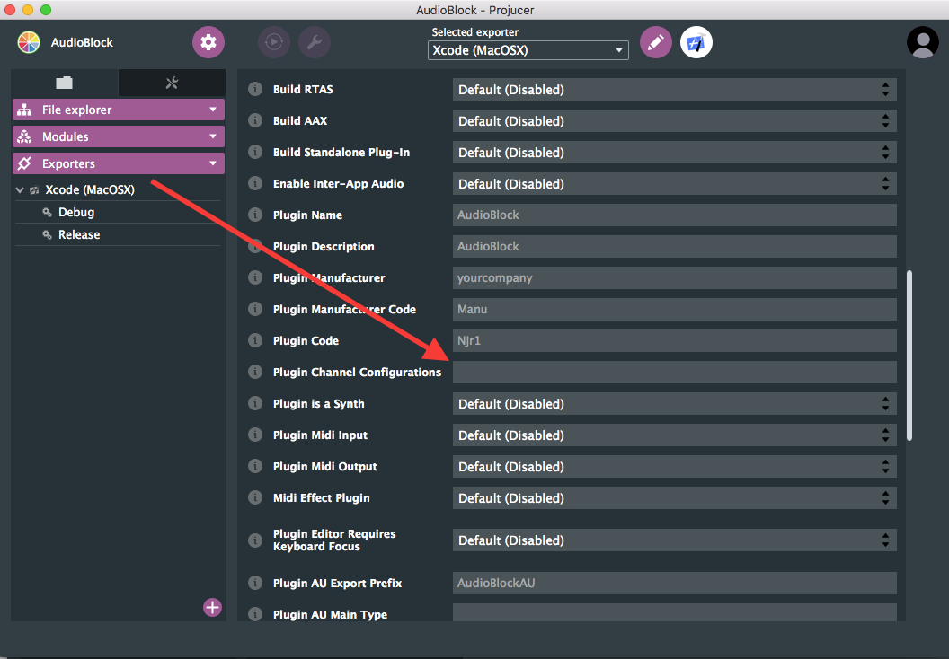Viewport: 949px width, 659px height.
Task: Open the Plugin Midi Input dropdown
Action: (x=674, y=435)
